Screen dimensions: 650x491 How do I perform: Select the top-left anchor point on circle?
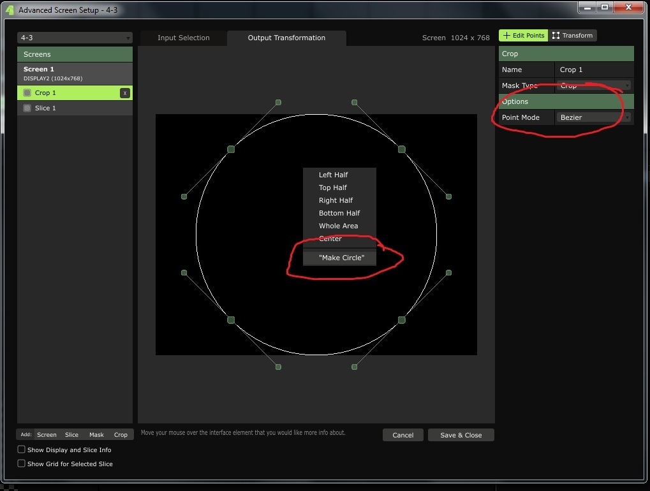(x=231, y=149)
